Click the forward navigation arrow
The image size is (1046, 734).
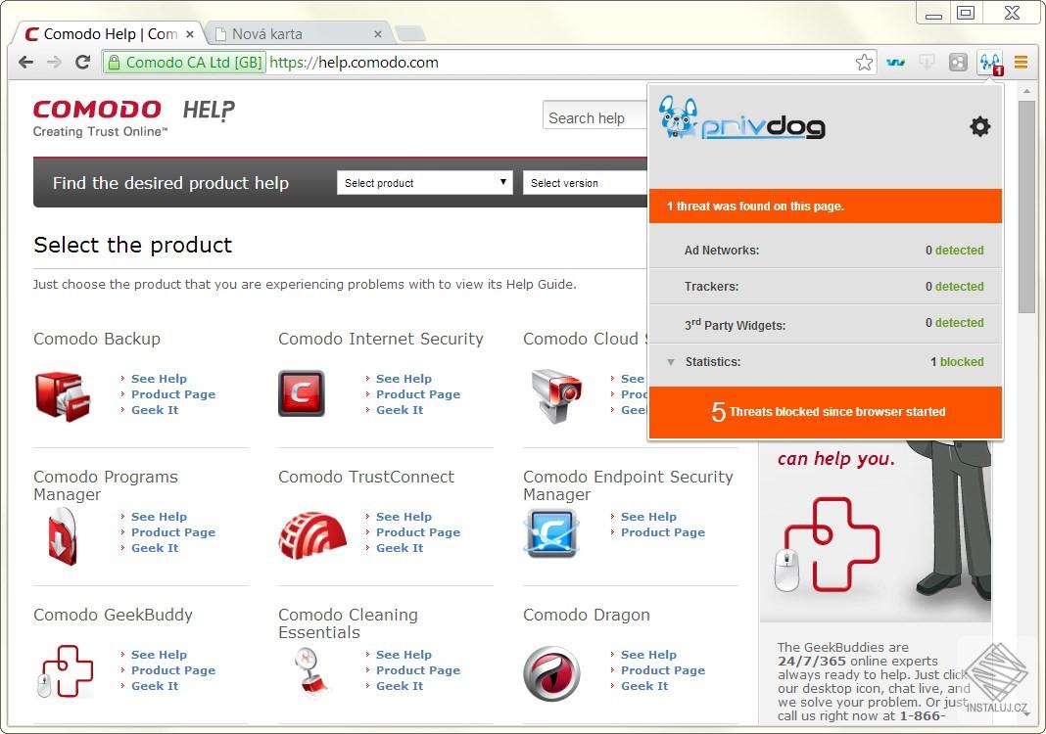[54, 63]
